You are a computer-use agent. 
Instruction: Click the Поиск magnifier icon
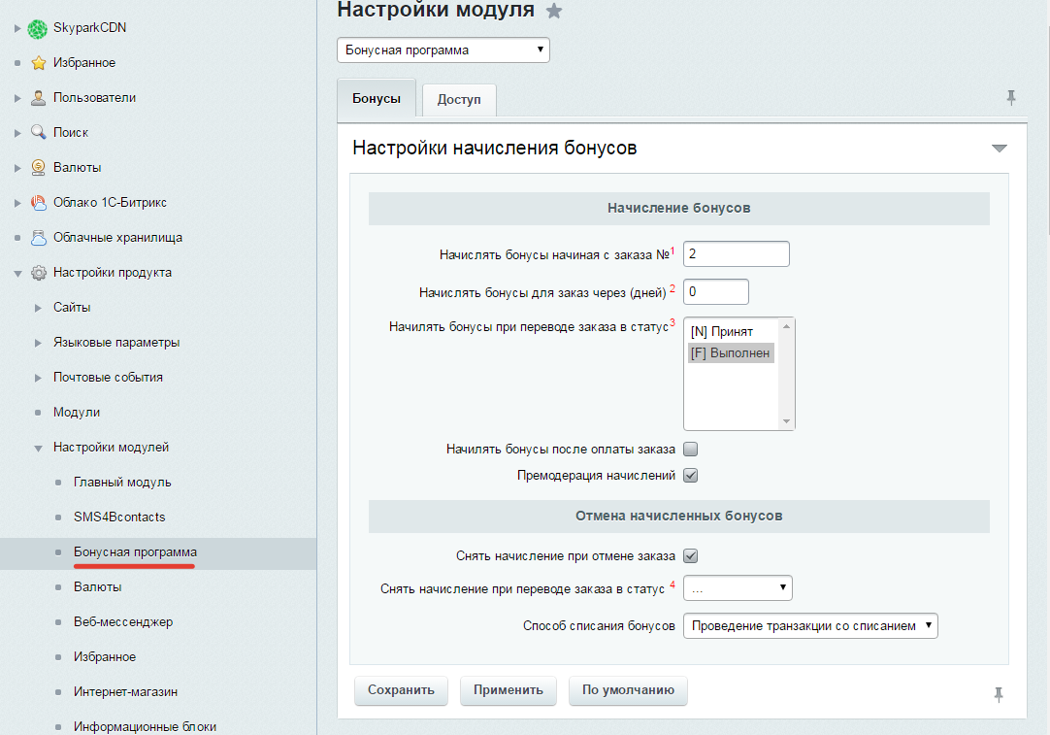pyautogui.click(x=37, y=132)
